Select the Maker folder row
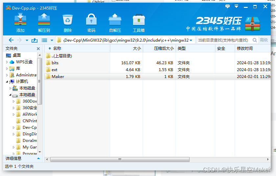The width and height of the screenshot is (276, 176). pos(157,77)
